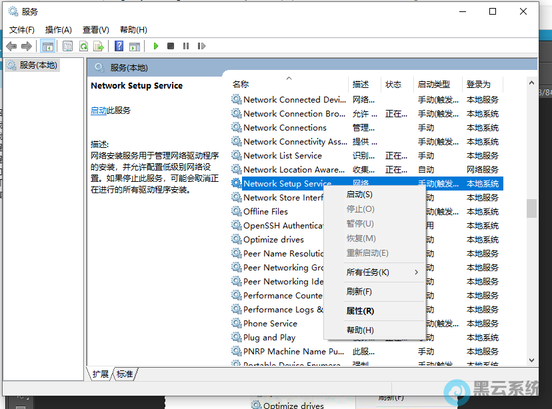Click the 启动 link in description pane
The image size is (552, 409).
[99, 111]
